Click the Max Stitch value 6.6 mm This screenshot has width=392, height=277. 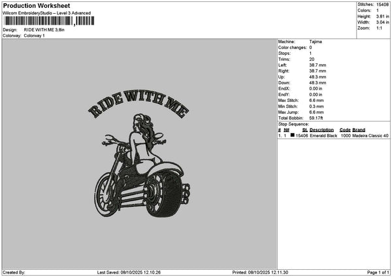coord(316,101)
